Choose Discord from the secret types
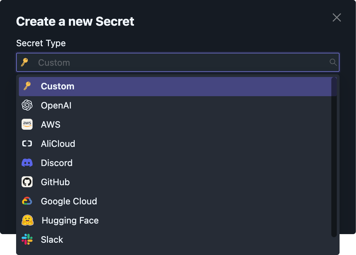 click(x=57, y=163)
